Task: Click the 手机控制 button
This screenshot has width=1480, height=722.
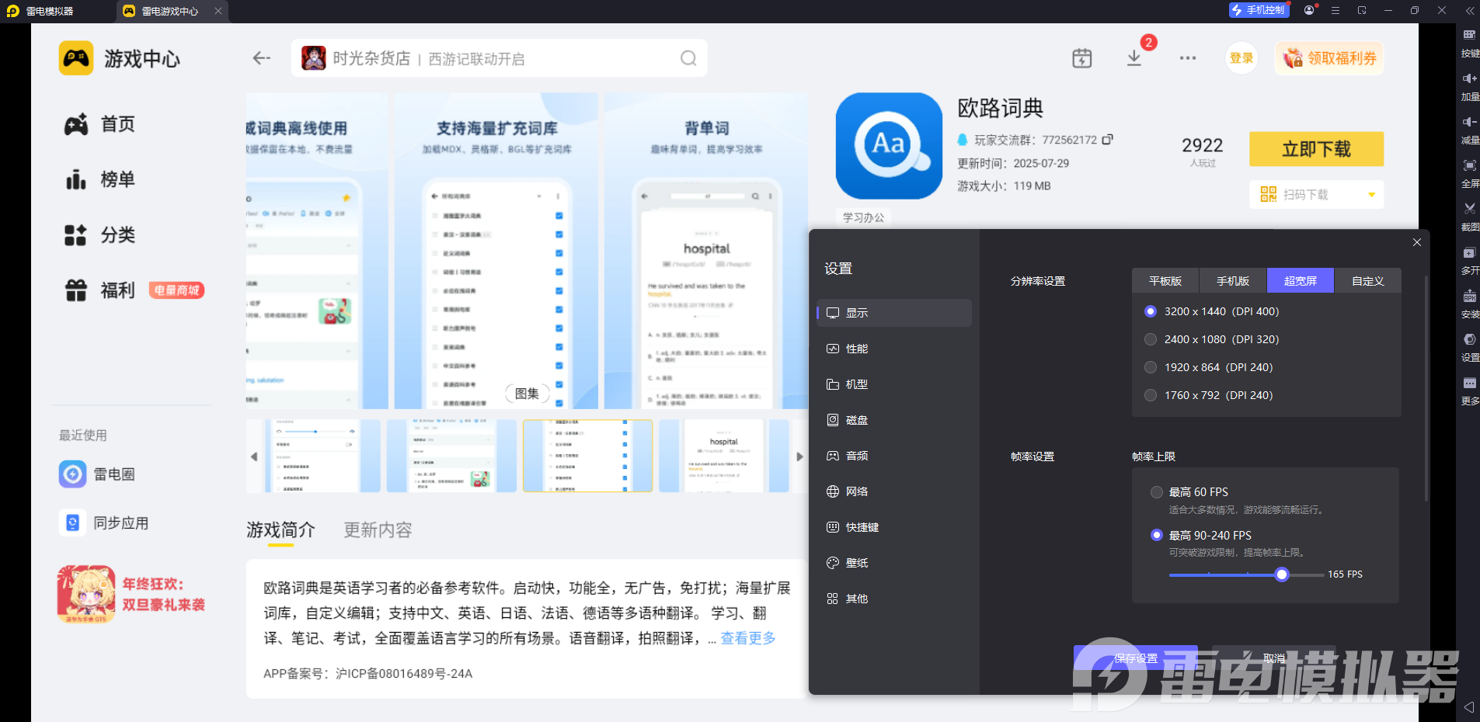Action: 1259,10
